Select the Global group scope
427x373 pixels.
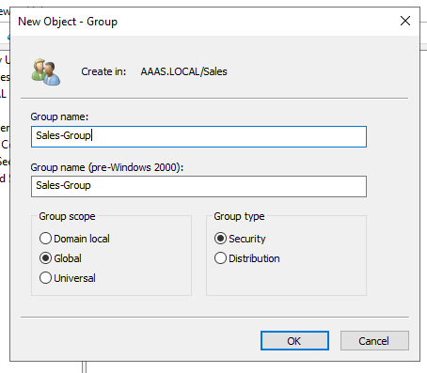(x=60, y=258)
